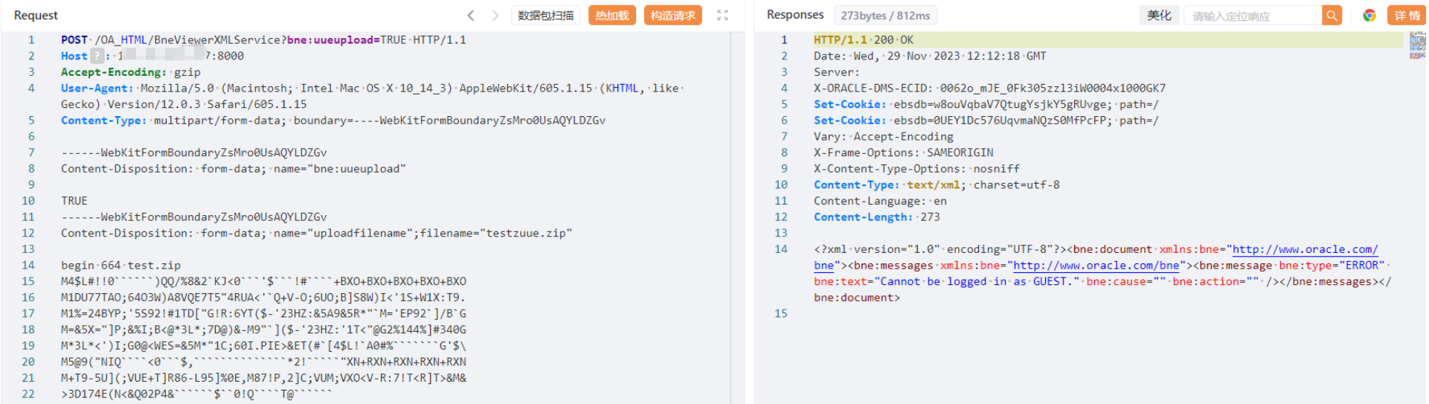Viewport: 1429px width, 404px height.
Task: Click request line number 22
Action: pos(28,394)
